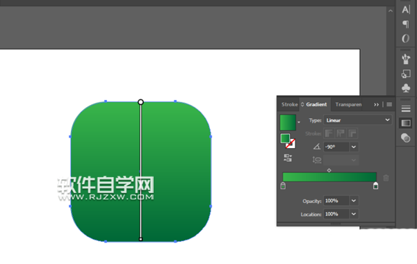
Task: Click the Opacity 100% field
Action: [336, 201]
